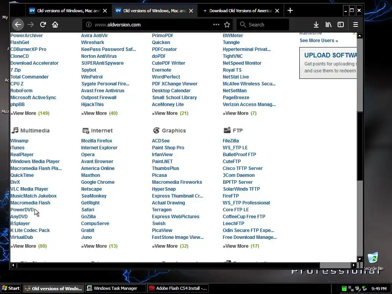Follow the See More Users link
392x294 pixels.
[319, 41]
